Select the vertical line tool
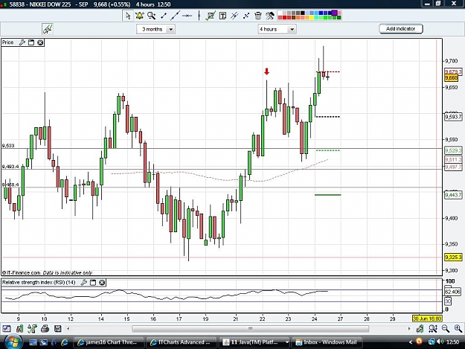This screenshot has width=465, height=349. (199, 16)
